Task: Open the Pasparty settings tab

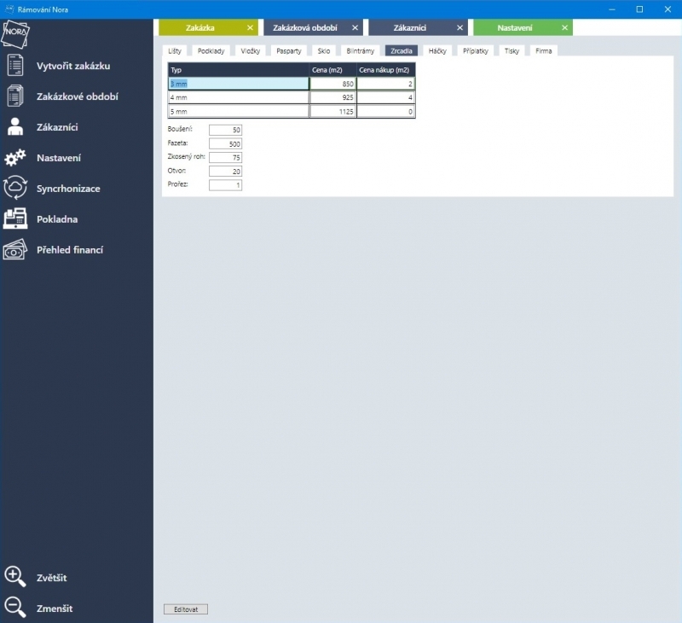Action: [x=288, y=51]
